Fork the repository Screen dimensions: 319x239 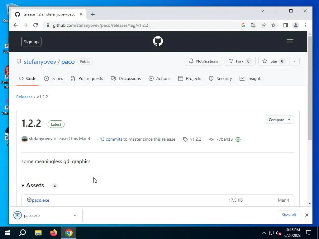(240, 61)
